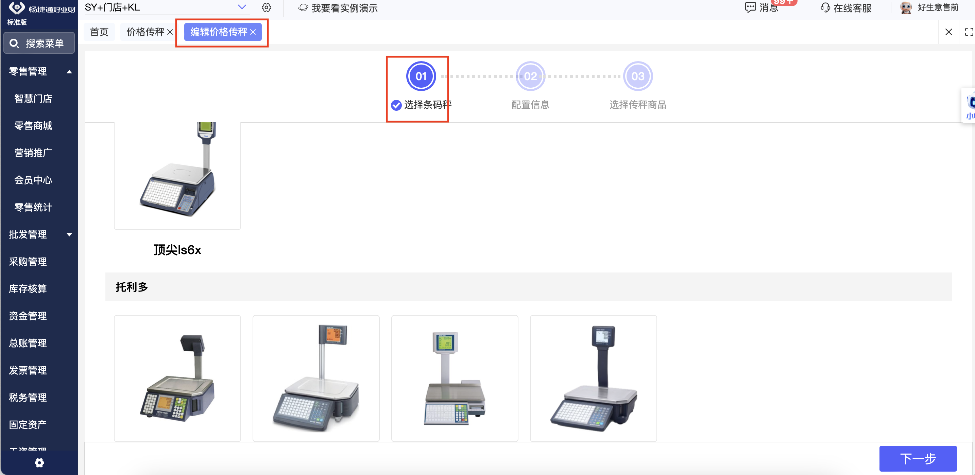Click the 搜索菜单 search field
The height and width of the screenshot is (475, 975).
39,43
